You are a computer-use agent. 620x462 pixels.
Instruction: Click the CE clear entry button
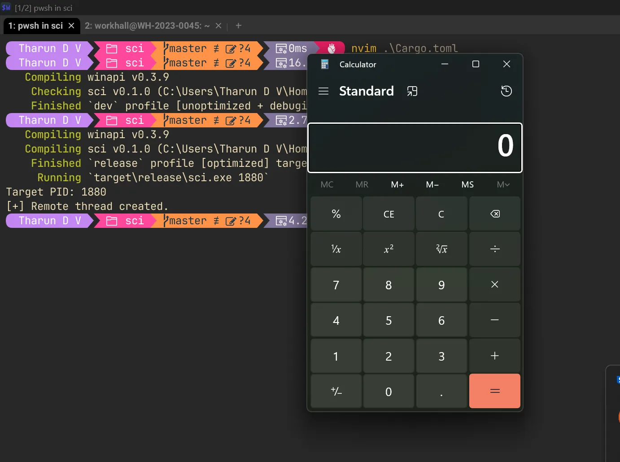point(389,214)
